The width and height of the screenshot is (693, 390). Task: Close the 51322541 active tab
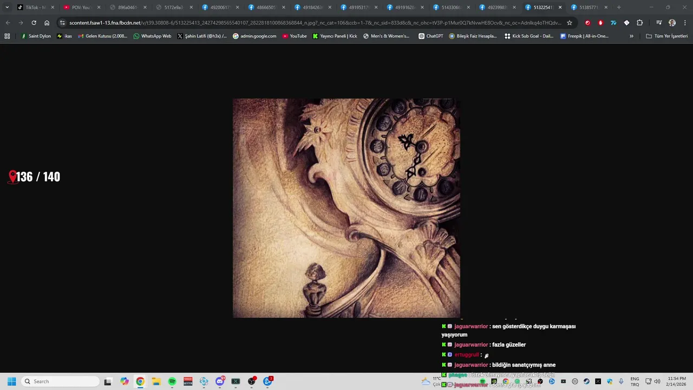tap(560, 8)
